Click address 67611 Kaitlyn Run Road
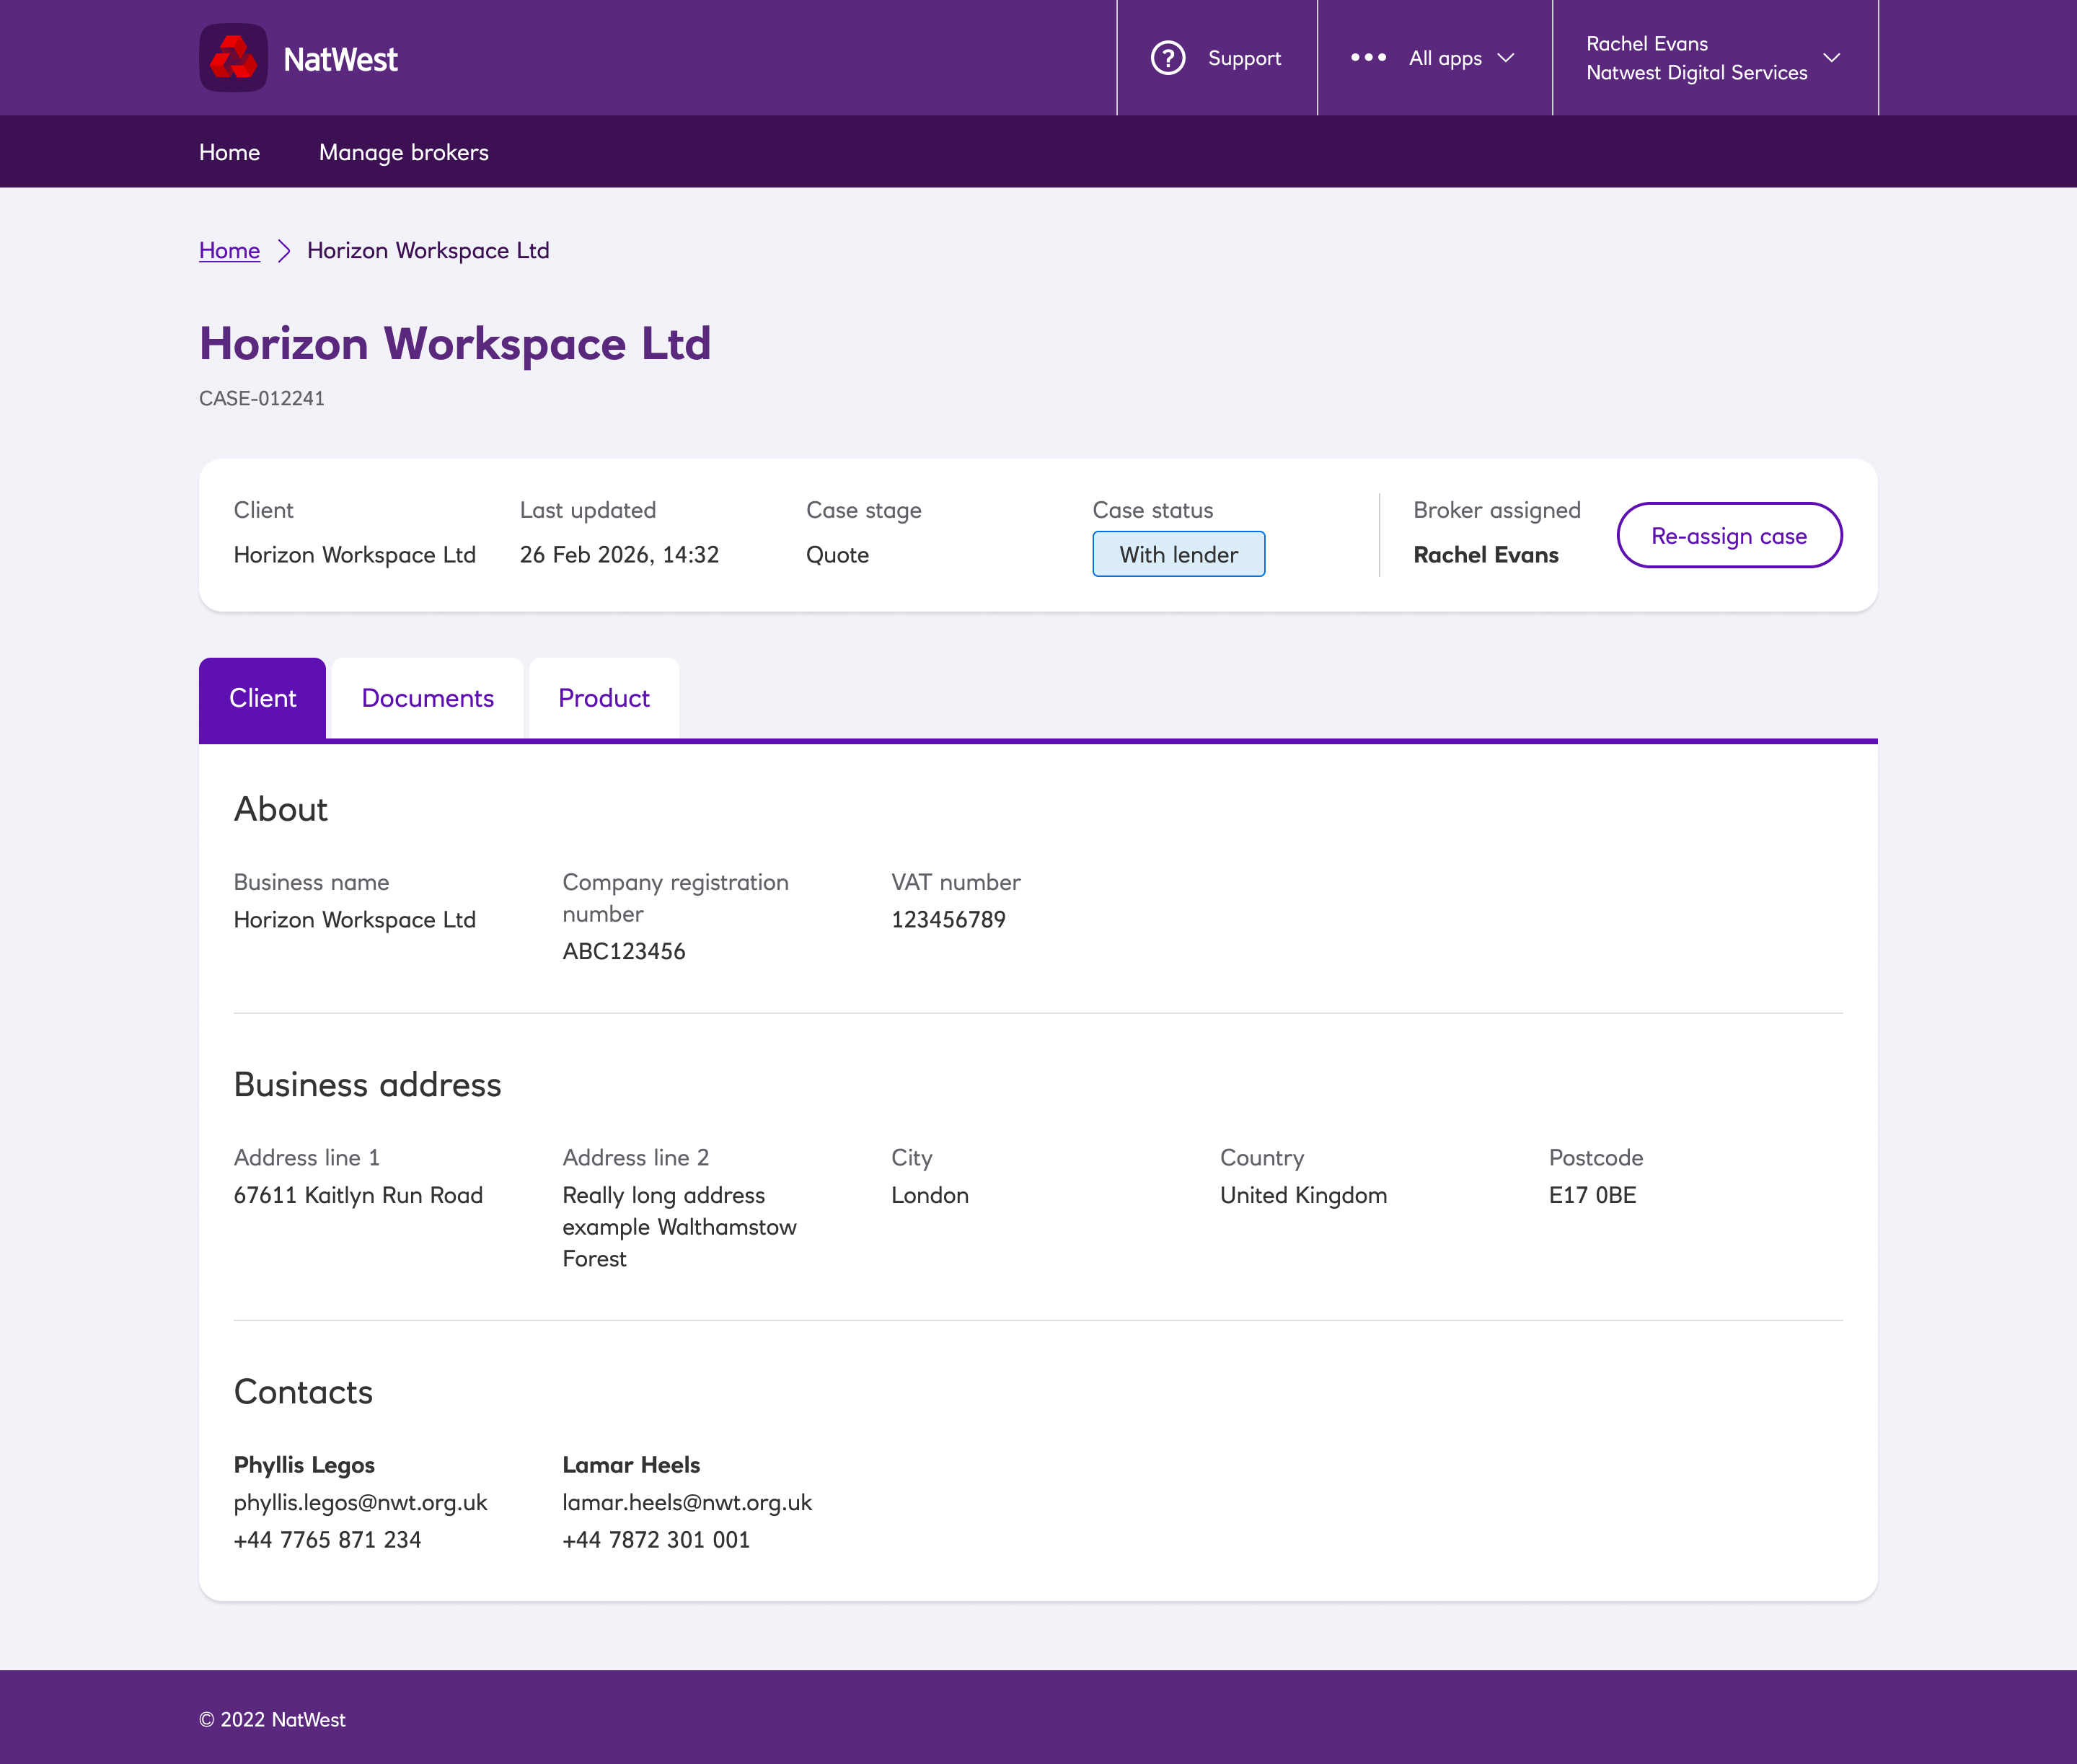The height and width of the screenshot is (1764, 2077). [x=358, y=1195]
